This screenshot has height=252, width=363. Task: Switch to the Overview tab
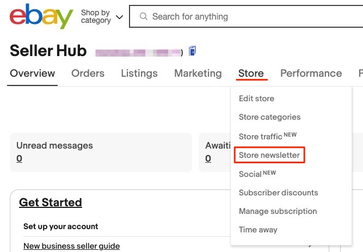coord(32,73)
